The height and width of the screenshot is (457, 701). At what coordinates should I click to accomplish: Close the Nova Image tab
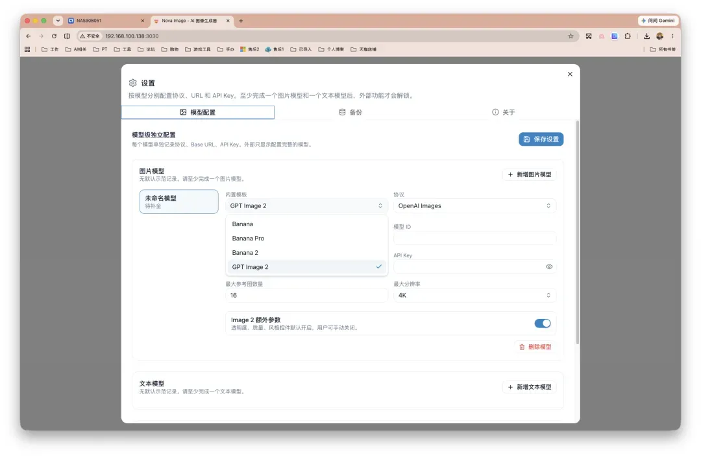coord(228,21)
